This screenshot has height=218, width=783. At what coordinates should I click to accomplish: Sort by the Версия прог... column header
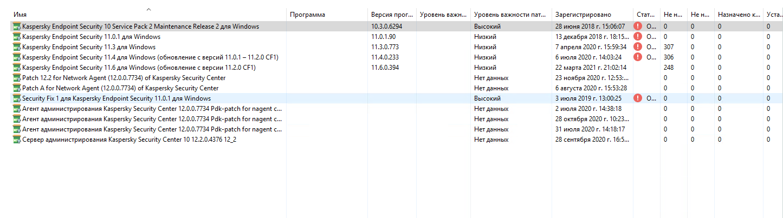pyautogui.click(x=392, y=15)
